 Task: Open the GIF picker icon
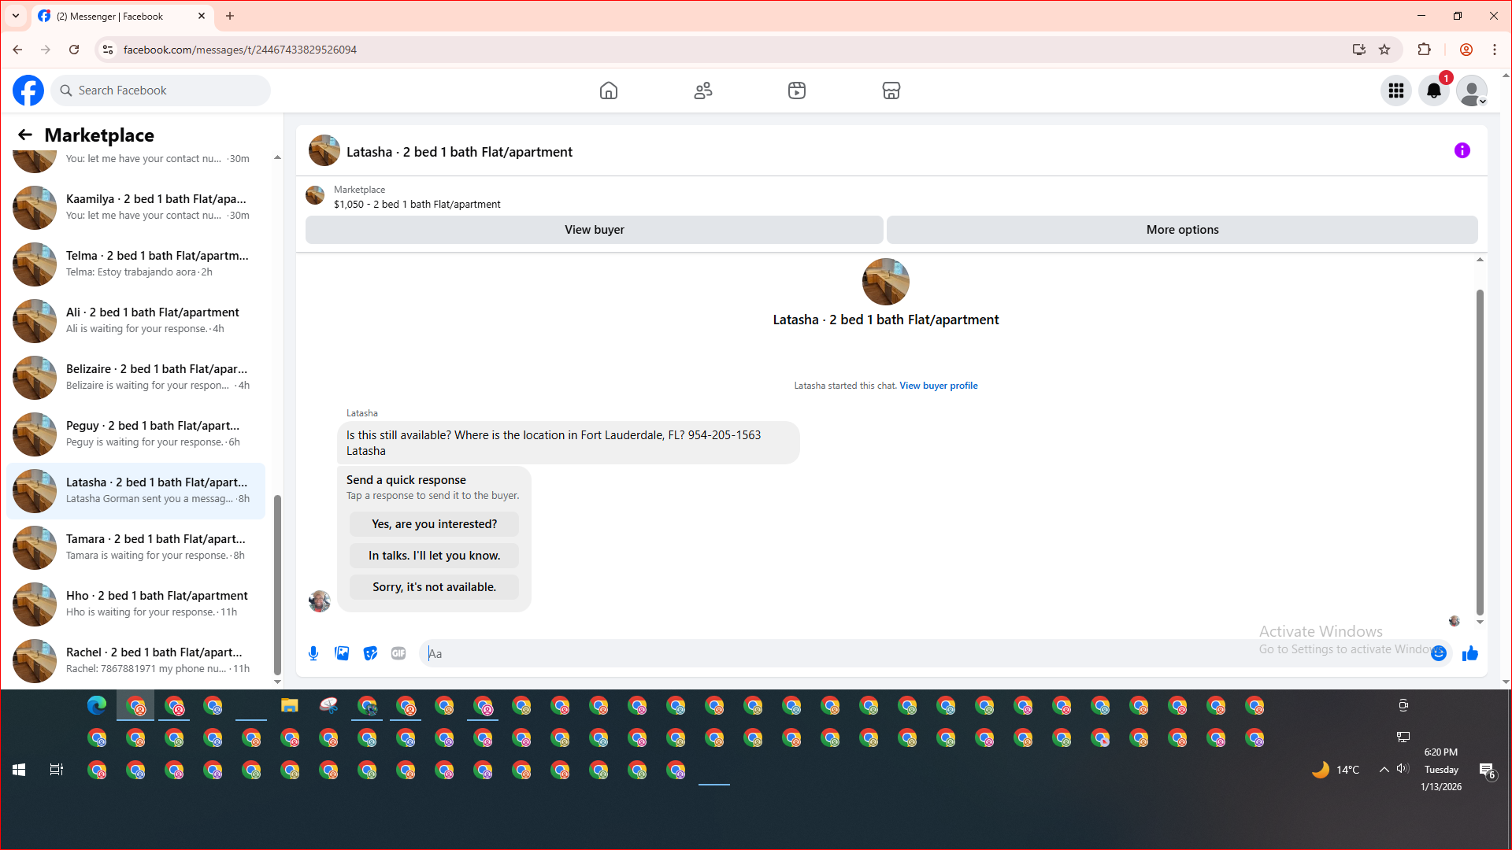[398, 653]
